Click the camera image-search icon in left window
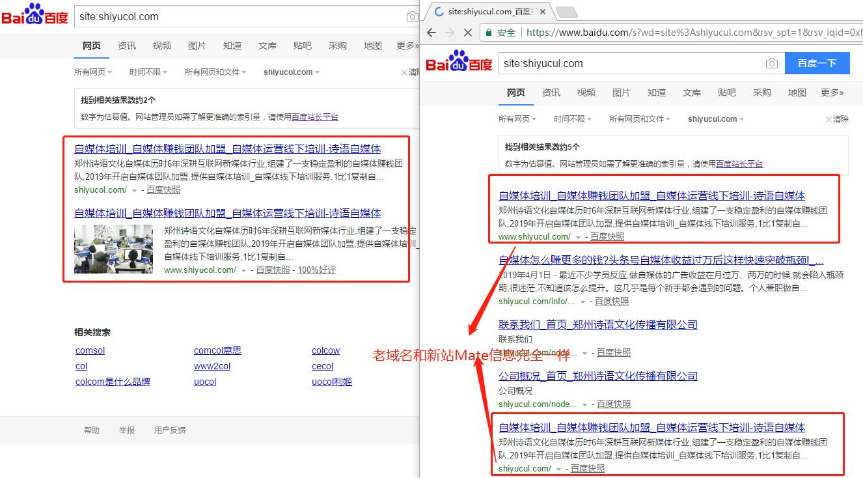Screen dimensions: 863x478 tap(413, 17)
